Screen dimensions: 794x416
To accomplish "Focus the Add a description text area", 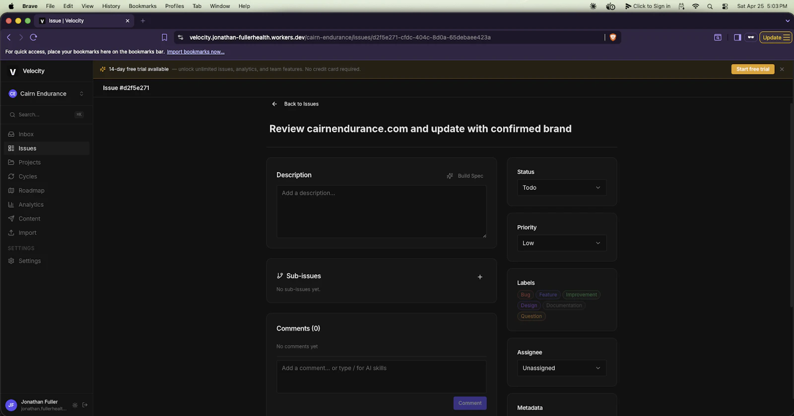I will pos(381,211).
